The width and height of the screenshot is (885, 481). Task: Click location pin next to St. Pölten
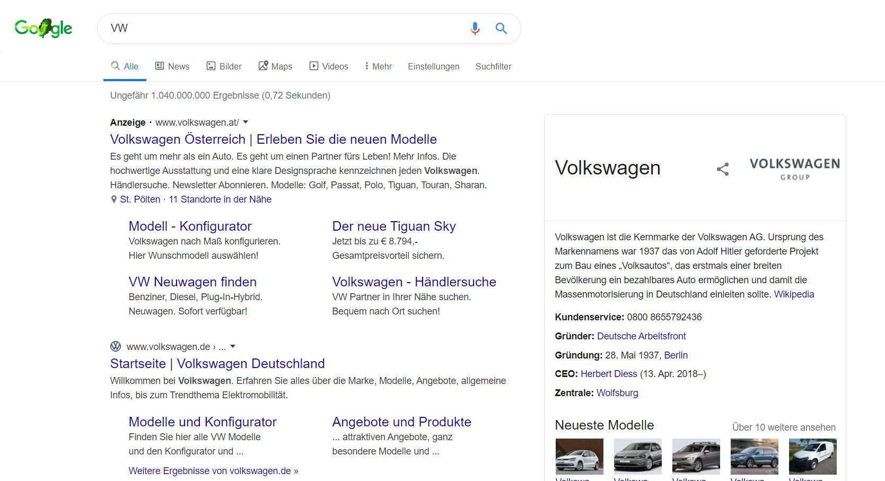pyautogui.click(x=113, y=200)
